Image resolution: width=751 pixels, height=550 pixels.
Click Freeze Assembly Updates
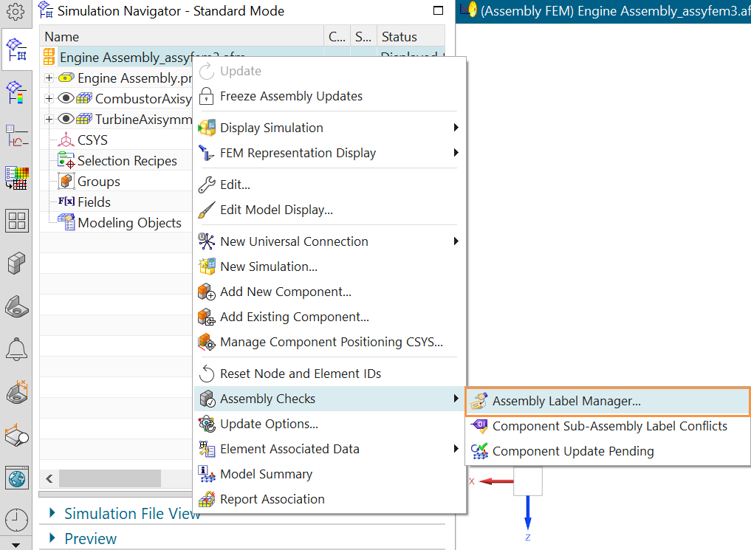pyautogui.click(x=291, y=96)
